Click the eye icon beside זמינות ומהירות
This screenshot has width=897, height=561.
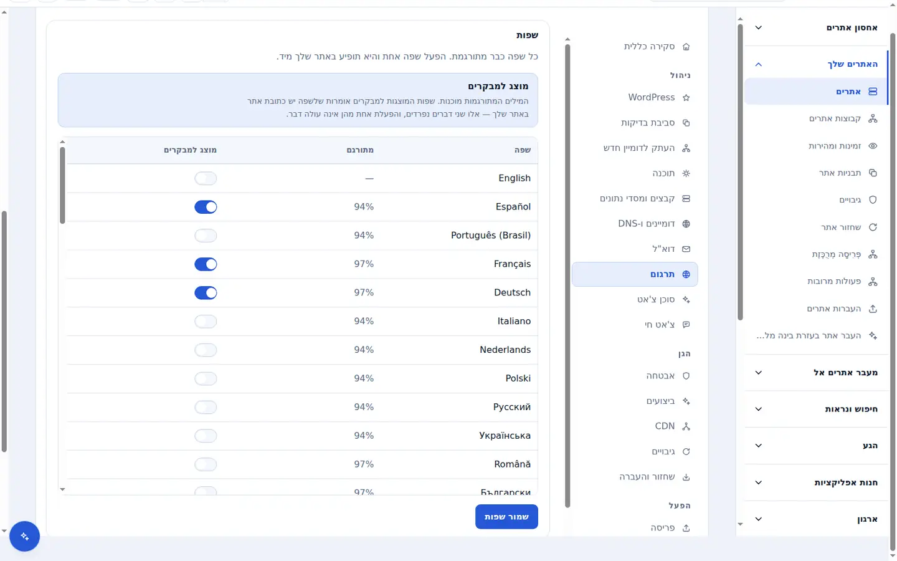[x=873, y=146]
